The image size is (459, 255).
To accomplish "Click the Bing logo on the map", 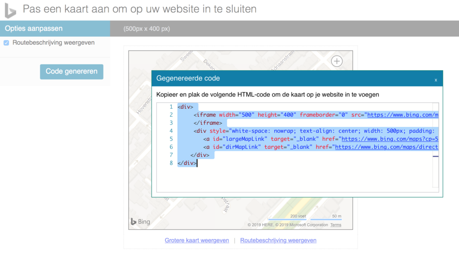I will (x=140, y=222).
